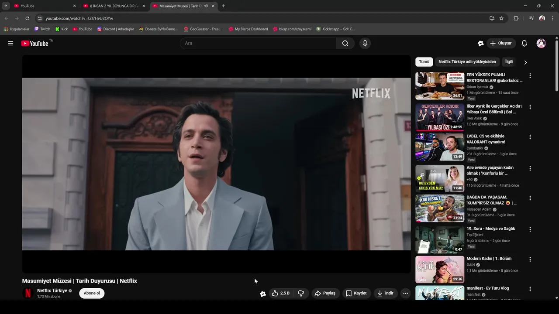Image resolution: width=559 pixels, height=314 pixels.
Task: Like the video with thumbs up
Action: pos(281,294)
